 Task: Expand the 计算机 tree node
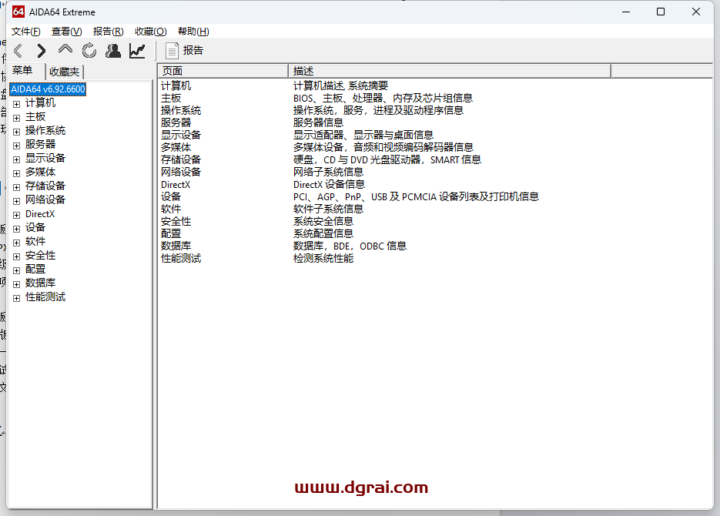point(16,104)
